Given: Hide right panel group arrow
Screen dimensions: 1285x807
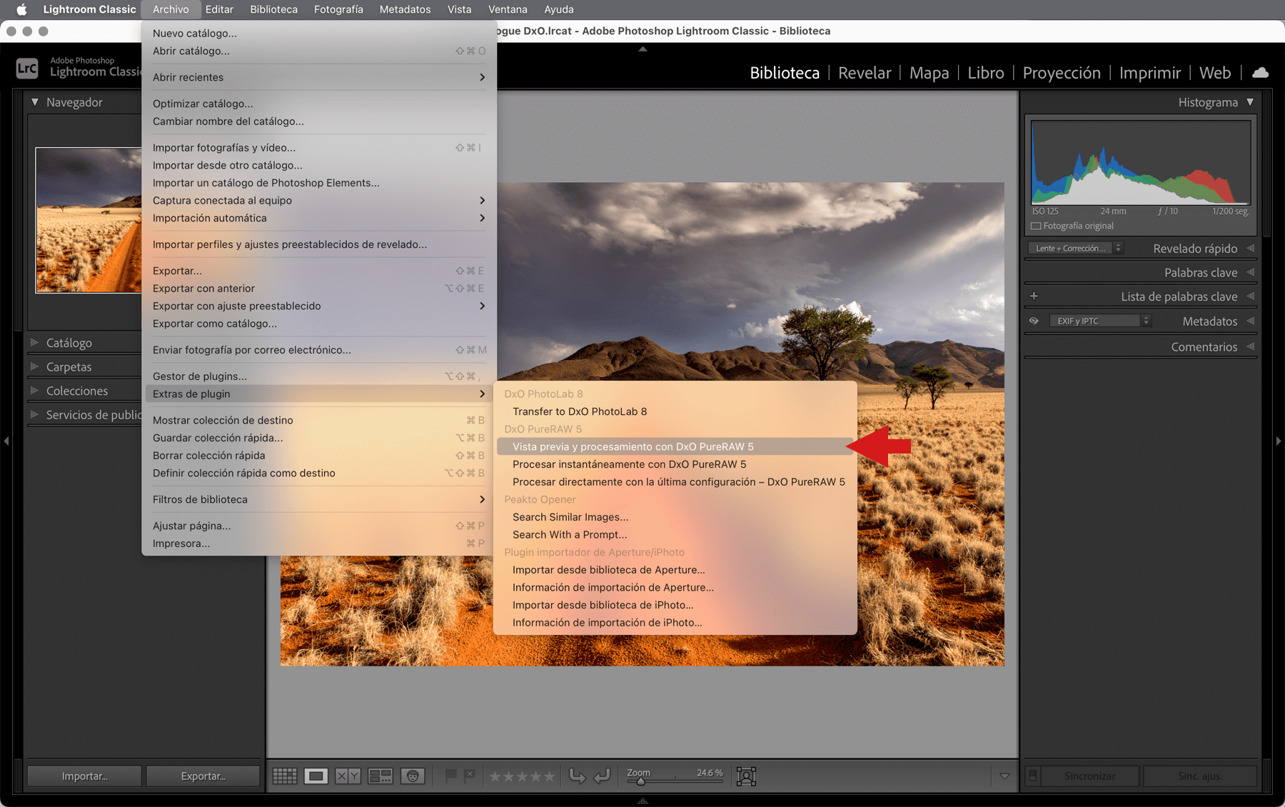Looking at the screenshot, I should click(1279, 441).
